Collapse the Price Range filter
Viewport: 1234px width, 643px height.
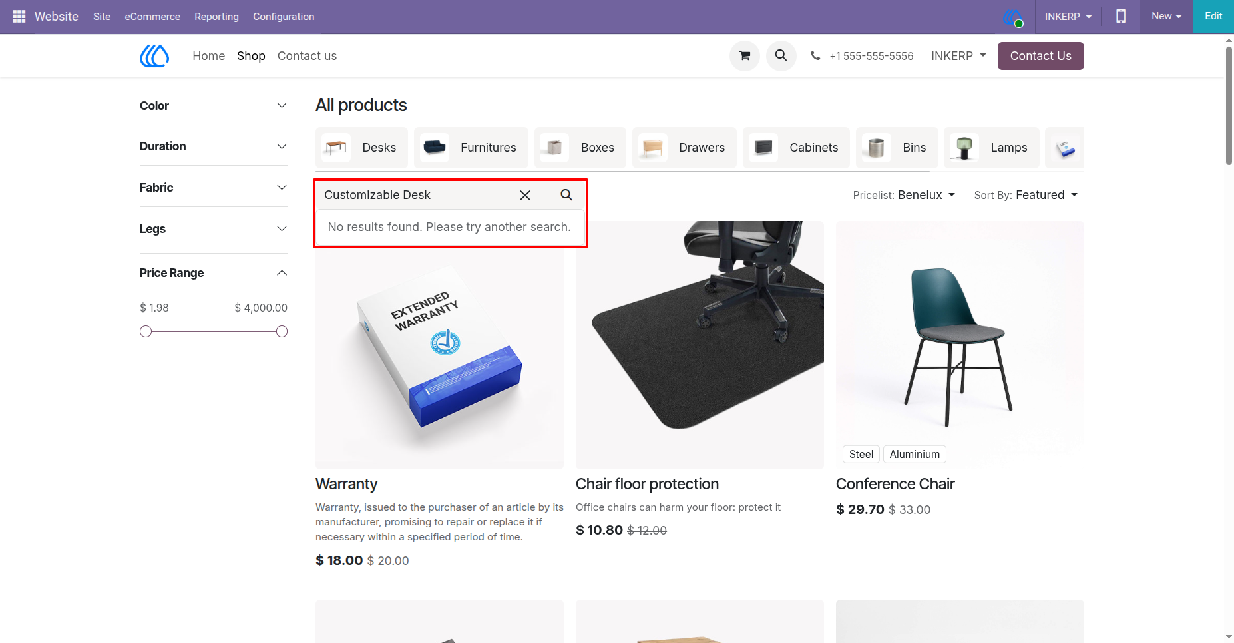(x=214, y=273)
